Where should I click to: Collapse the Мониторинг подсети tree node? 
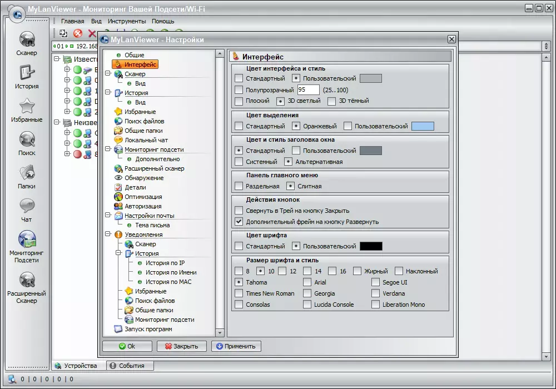click(x=108, y=149)
